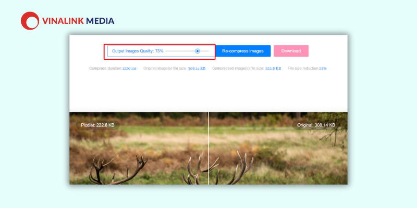Click the Re-compress images button
This screenshot has height=208, width=417.
pyautogui.click(x=243, y=51)
